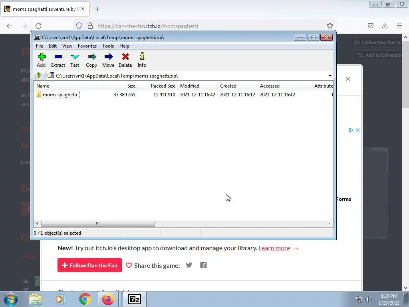Go up one folder level in 7-Zip
409x307 pixels.
pyautogui.click(x=38, y=76)
